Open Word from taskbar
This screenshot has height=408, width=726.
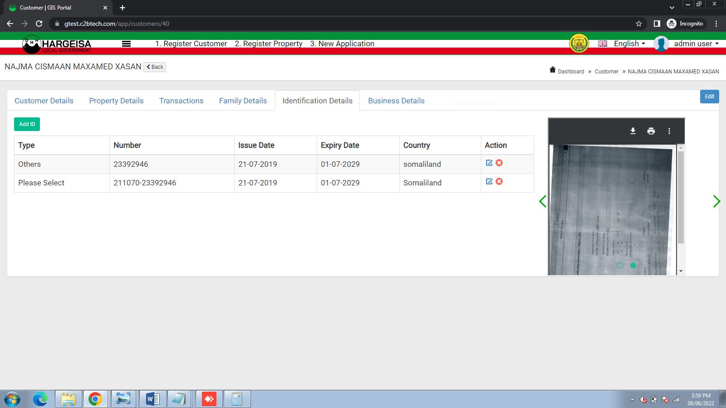153,399
